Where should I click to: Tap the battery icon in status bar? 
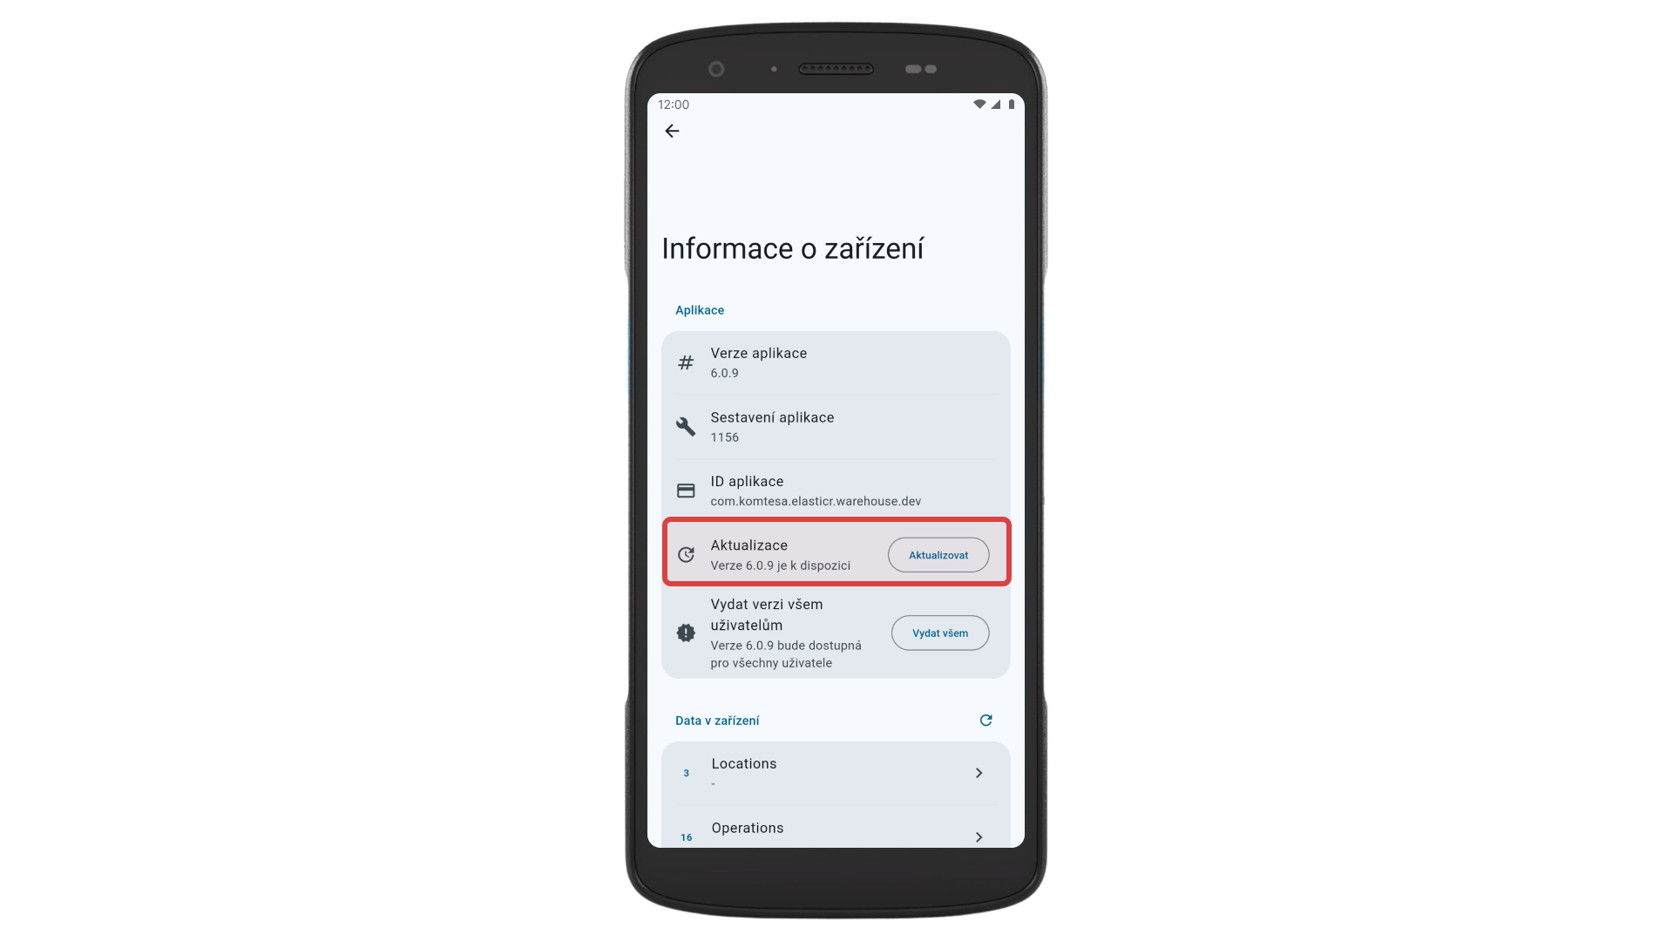1011,105
